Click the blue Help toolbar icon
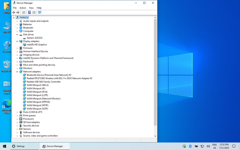The width and height of the screenshot is (240, 150). [x=30, y=12]
